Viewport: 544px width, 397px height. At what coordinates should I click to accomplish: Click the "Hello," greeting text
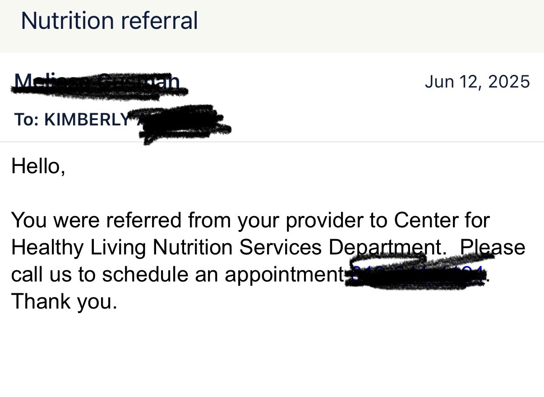[38, 166]
